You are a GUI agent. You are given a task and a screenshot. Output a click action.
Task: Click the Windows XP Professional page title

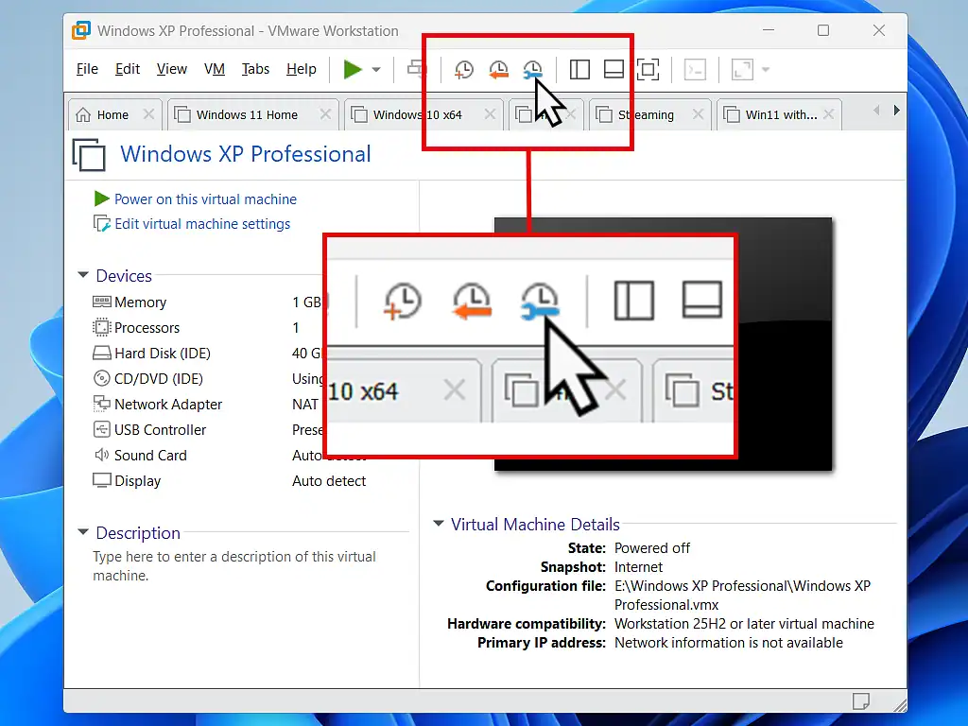pyautogui.click(x=245, y=154)
